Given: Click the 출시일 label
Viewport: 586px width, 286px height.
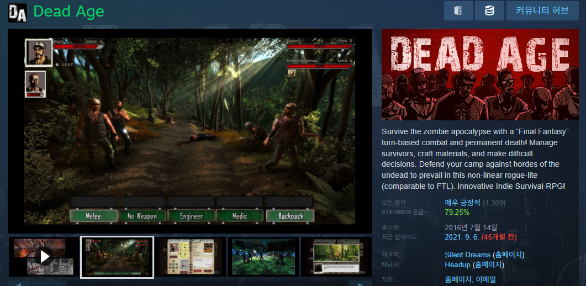Looking at the screenshot, I should 390,227.
